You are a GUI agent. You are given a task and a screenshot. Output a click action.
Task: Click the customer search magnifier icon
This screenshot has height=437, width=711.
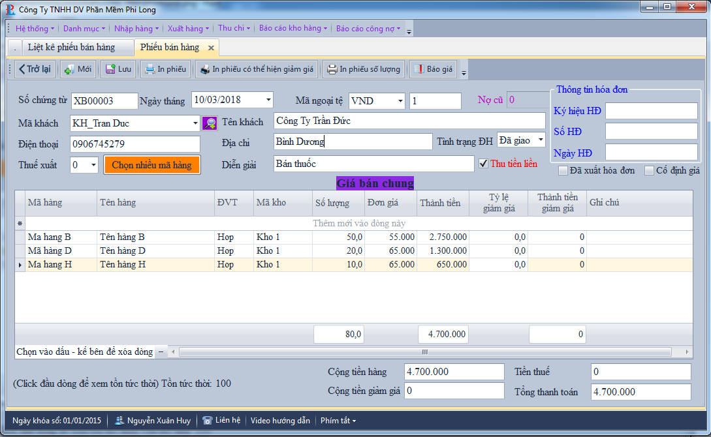tap(210, 123)
